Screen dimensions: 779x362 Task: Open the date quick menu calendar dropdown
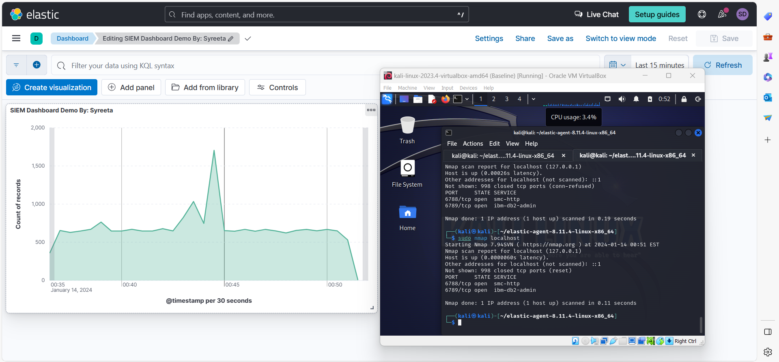618,65
